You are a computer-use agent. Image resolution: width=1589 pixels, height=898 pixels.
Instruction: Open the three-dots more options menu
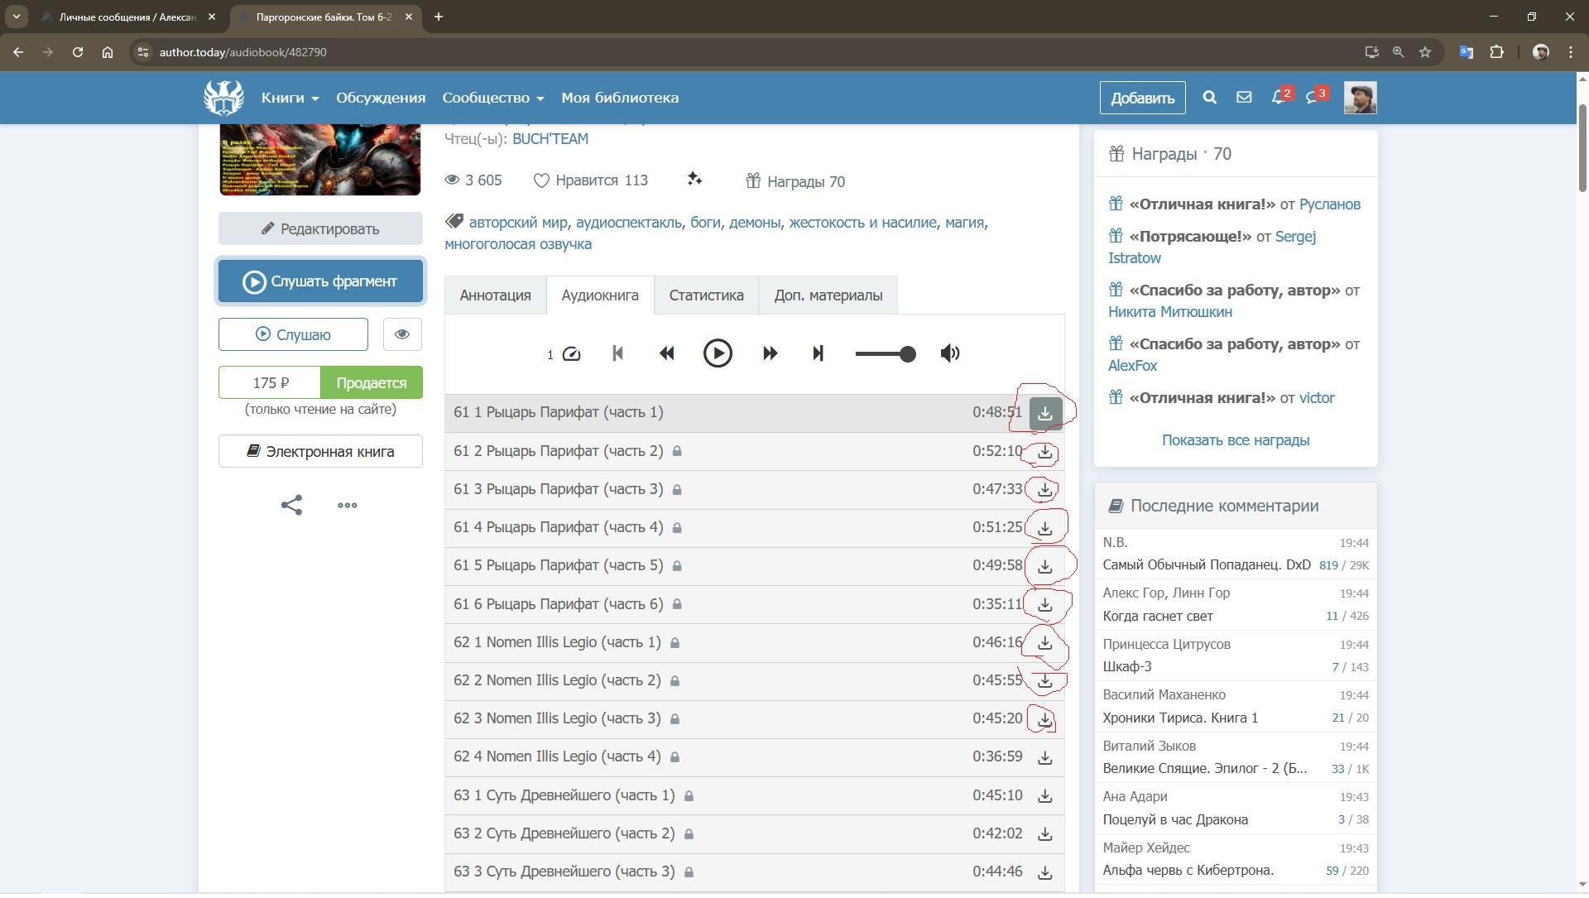348,506
